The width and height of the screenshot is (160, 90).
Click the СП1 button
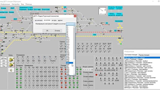point(4,61)
